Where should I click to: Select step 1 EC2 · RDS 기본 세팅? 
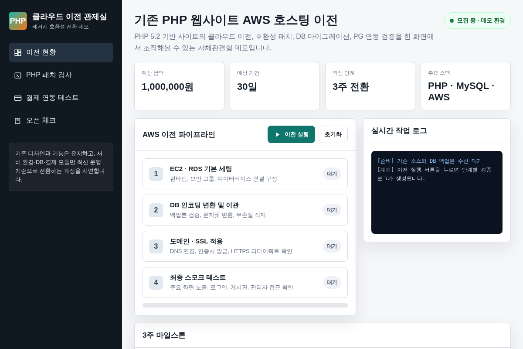[x=245, y=174]
